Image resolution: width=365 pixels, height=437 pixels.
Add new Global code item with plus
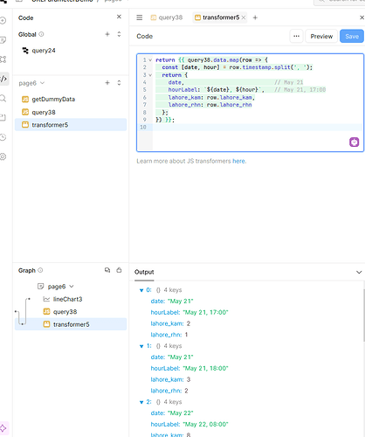tap(107, 34)
